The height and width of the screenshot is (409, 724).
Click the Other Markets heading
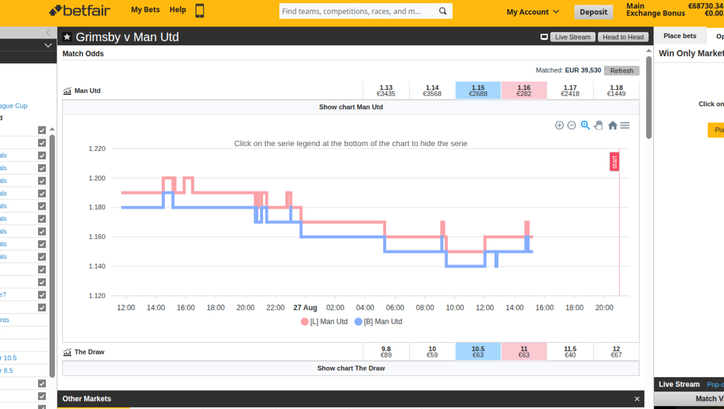pos(87,399)
